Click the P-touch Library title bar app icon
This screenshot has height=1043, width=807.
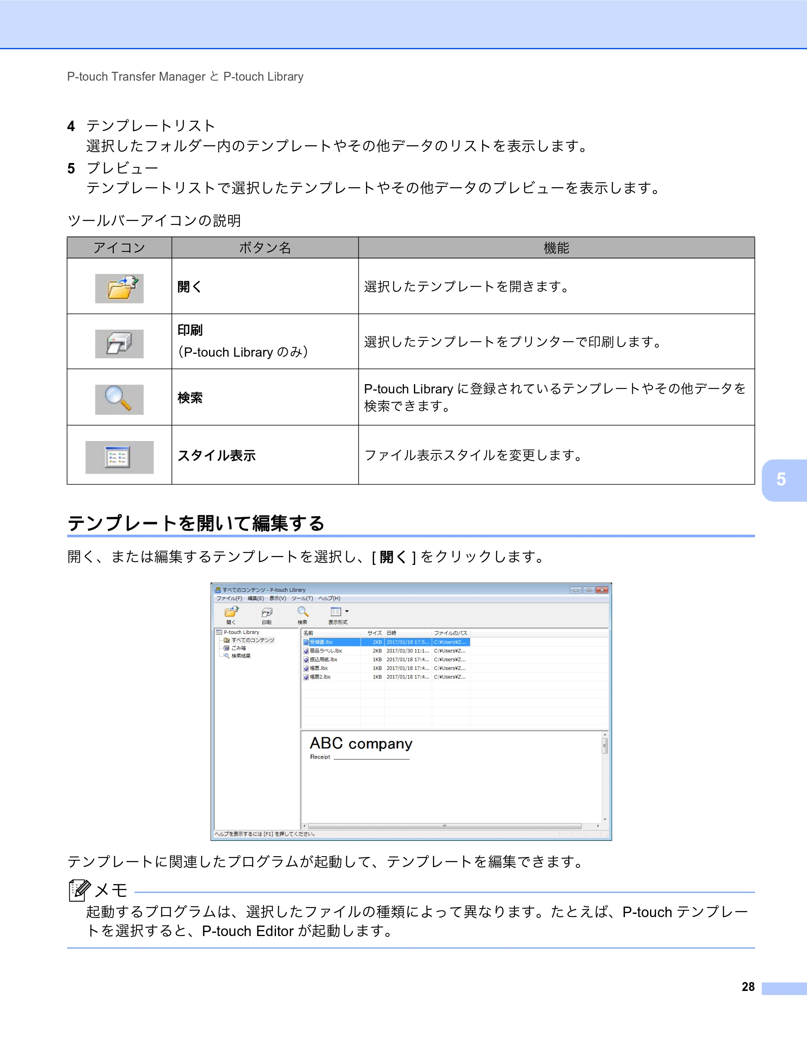pyautogui.click(x=218, y=590)
